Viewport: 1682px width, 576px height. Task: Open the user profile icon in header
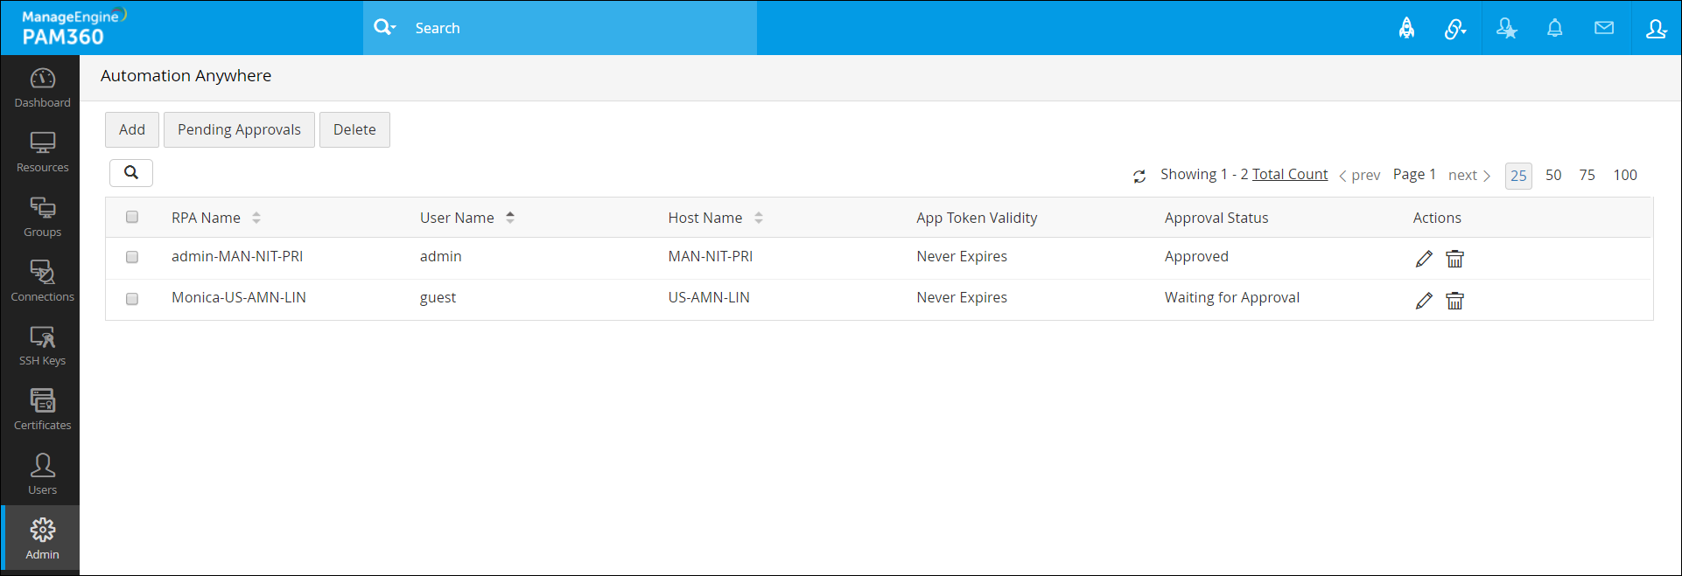pyautogui.click(x=1656, y=28)
